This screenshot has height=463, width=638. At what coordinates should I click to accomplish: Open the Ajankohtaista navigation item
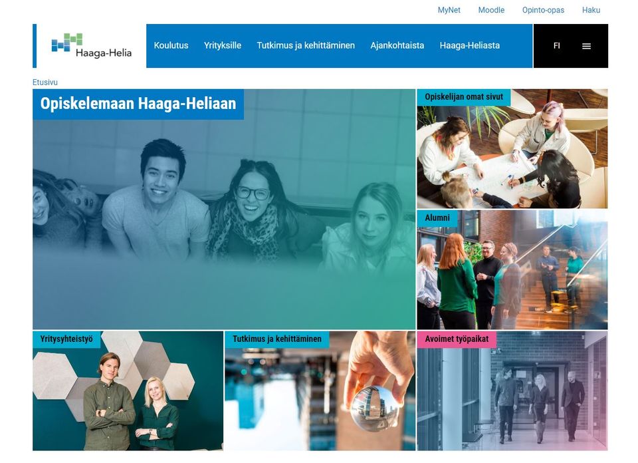(397, 46)
